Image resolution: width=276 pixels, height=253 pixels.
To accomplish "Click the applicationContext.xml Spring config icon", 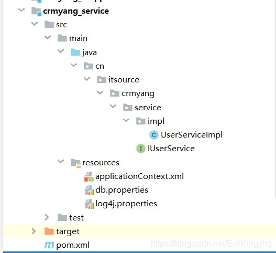I will [89, 177].
